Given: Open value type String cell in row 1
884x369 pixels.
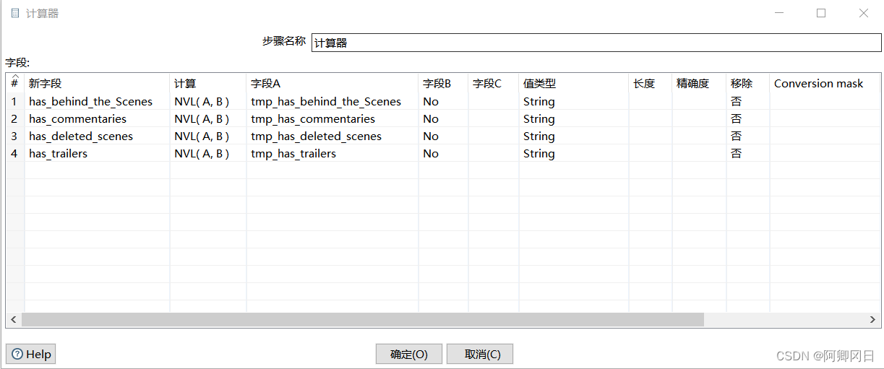Looking at the screenshot, I should (x=539, y=101).
